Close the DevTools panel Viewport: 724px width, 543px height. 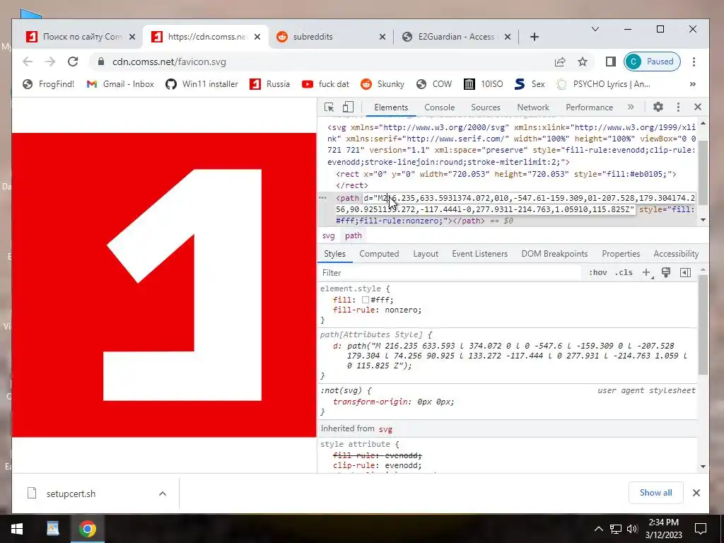click(698, 107)
